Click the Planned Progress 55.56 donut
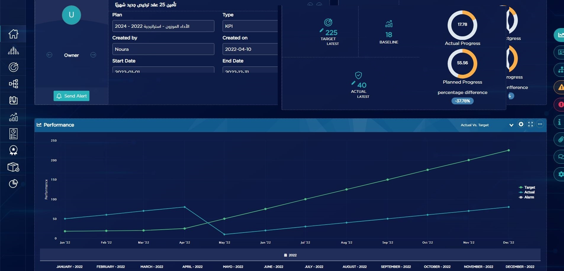This screenshot has width=564, height=271. click(x=462, y=64)
